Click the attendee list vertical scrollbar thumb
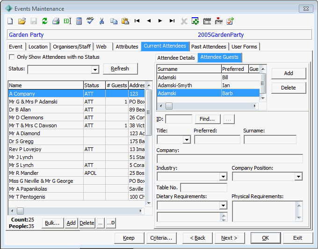The image size is (318, 249). (x=149, y=112)
